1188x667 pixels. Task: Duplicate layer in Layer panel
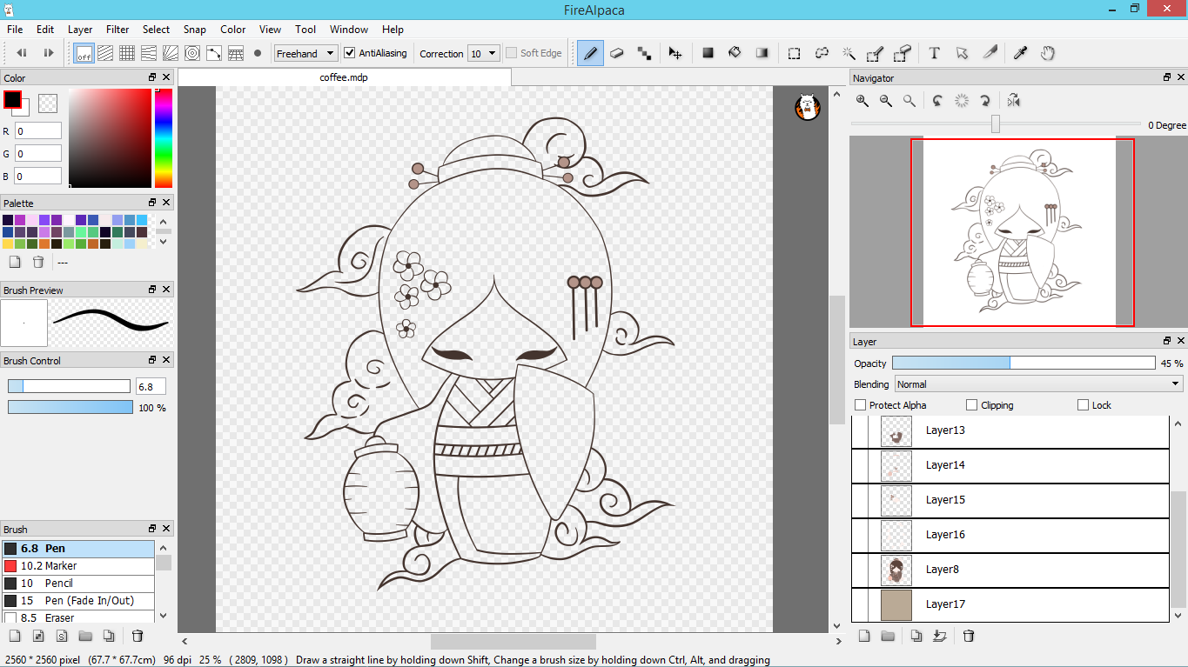tap(916, 636)
